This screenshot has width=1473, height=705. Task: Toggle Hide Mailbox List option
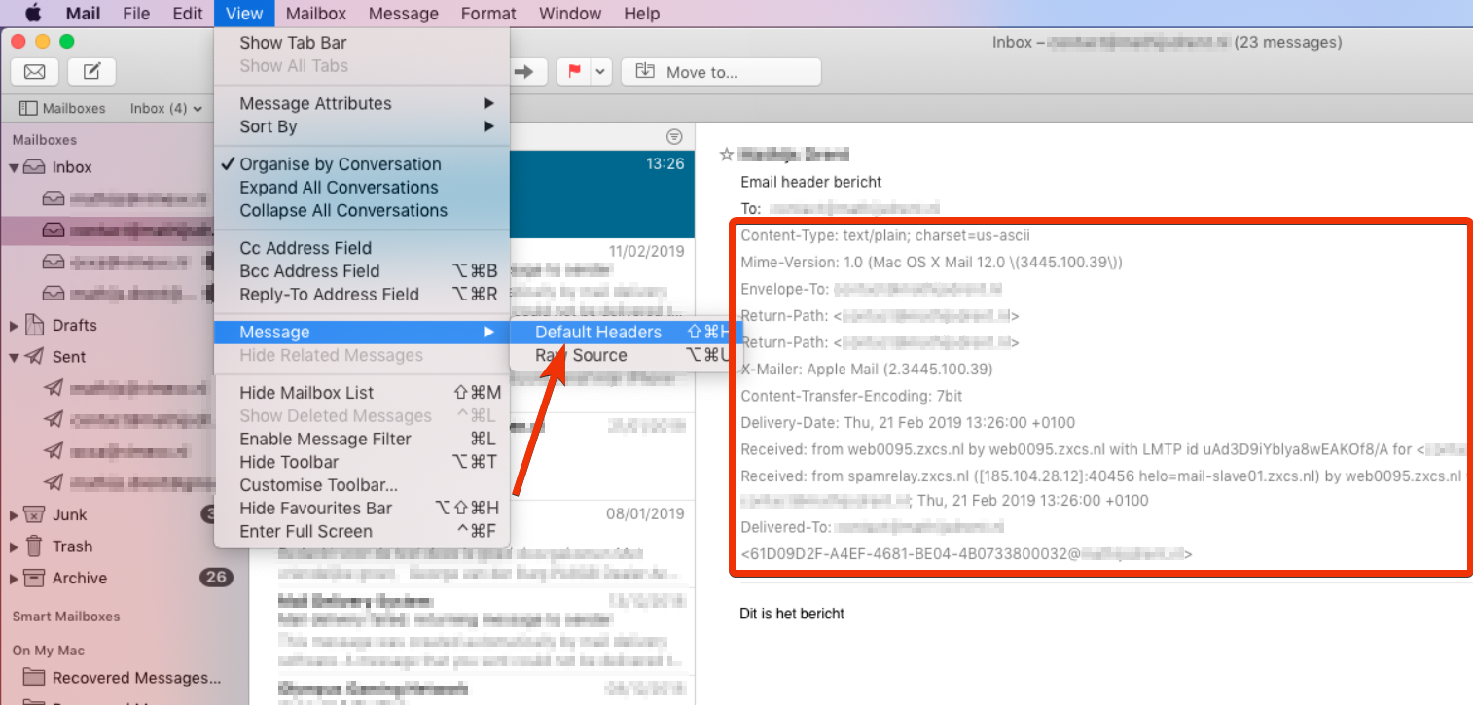coord(306,393)
